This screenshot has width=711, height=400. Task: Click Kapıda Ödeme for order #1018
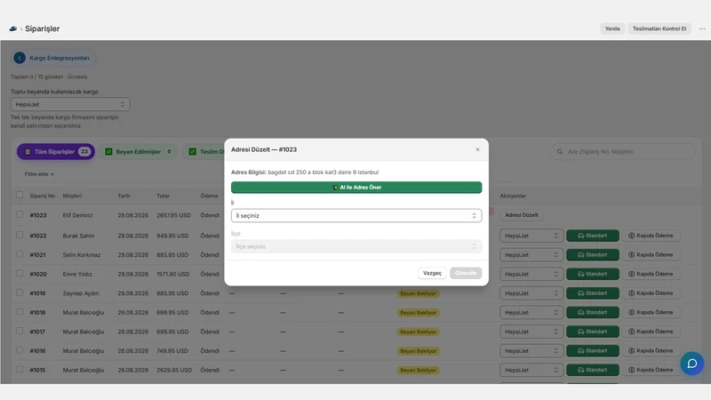coord(651,313)
